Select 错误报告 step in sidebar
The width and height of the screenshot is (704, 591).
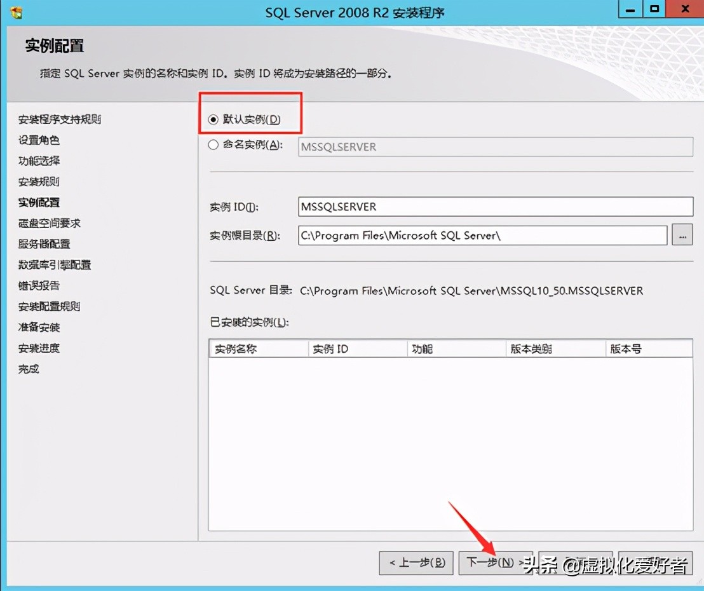pyautogui.click(x=39, y=285)
